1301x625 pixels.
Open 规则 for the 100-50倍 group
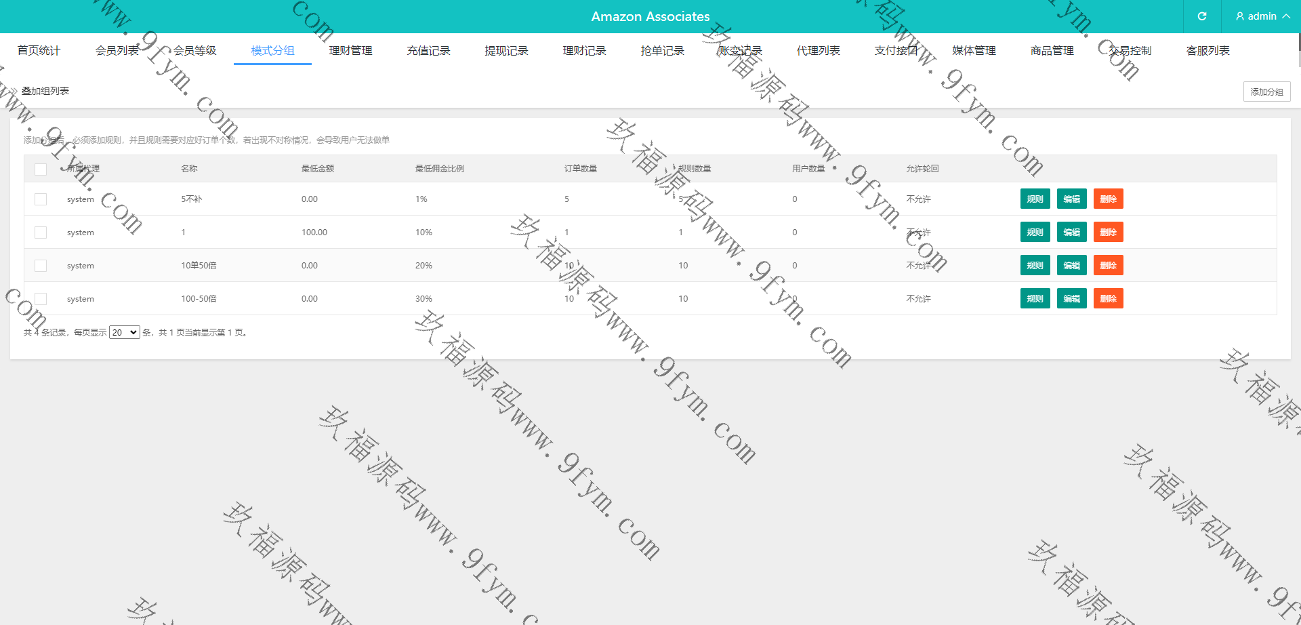pos(1035,298)
